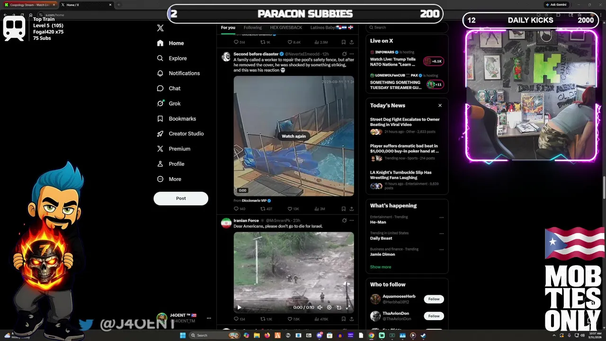This screenshot has width=606, height=341.
Task: Click the X search input field
Action: [407, 27]
